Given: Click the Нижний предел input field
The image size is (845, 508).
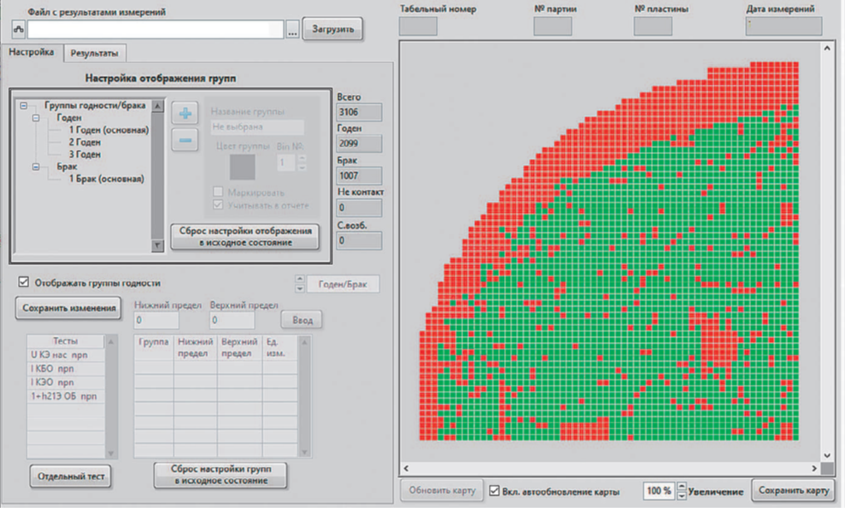Looking at the screenshot, I should (156, 321).
